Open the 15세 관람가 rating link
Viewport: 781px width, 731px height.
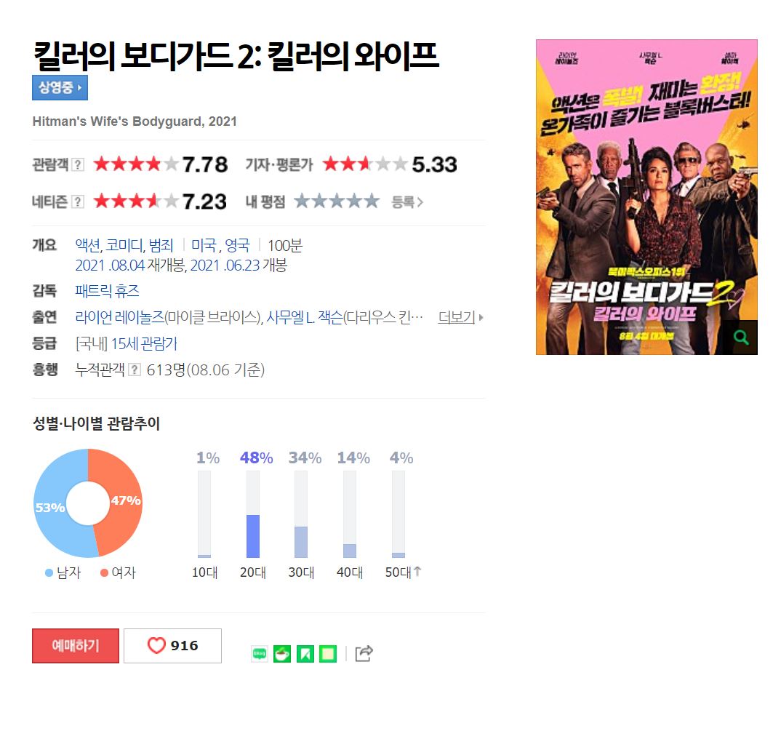pyautogui.click(x=143, y=344)
